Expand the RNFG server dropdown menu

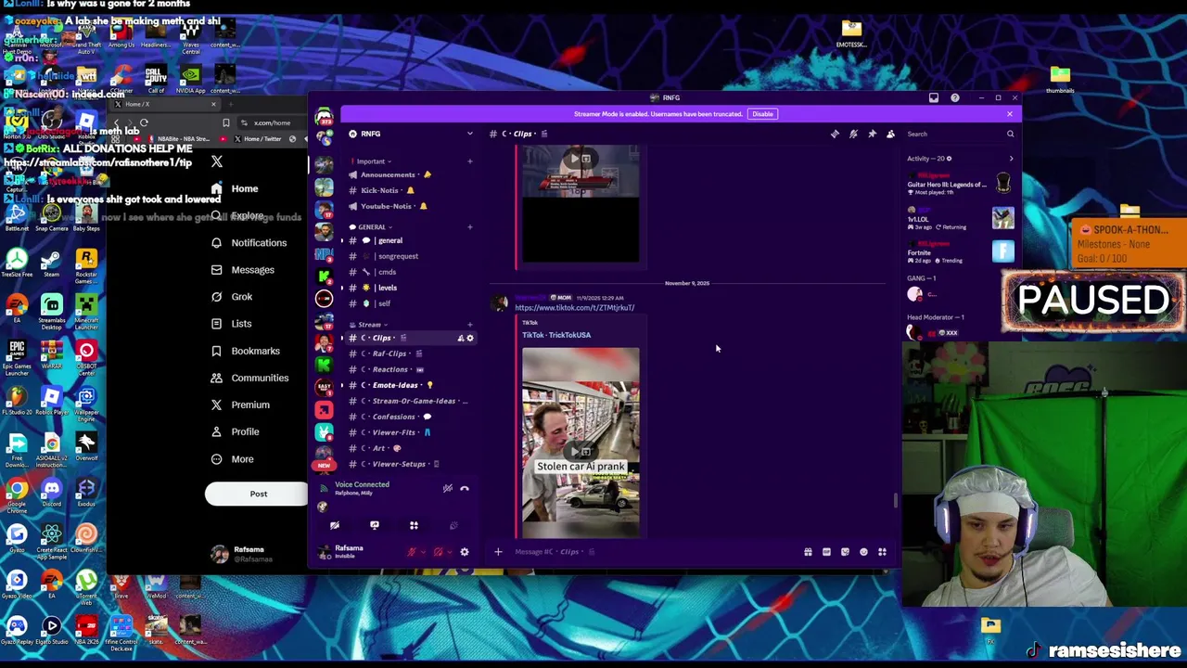[469, 135]
